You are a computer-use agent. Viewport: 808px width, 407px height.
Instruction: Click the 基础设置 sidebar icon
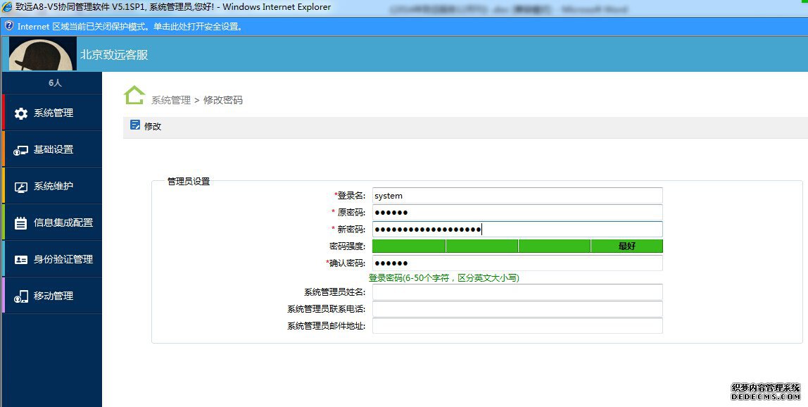(21, 150)
